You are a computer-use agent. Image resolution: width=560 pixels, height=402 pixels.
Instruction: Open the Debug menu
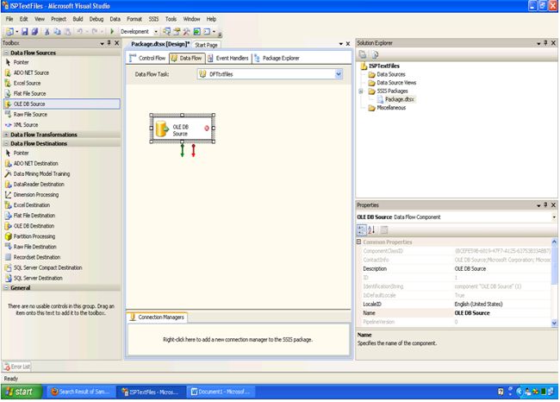(x=96, y=19)
